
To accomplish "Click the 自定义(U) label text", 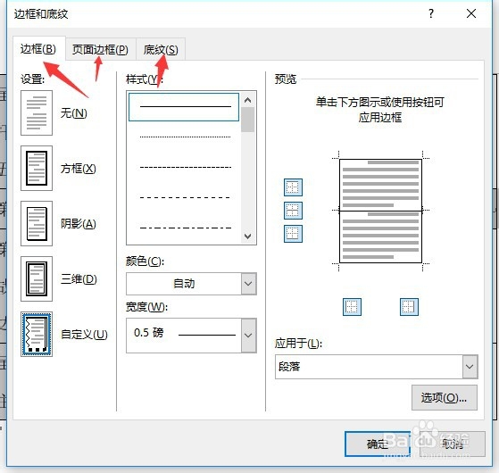I will (x=84, y=335).
